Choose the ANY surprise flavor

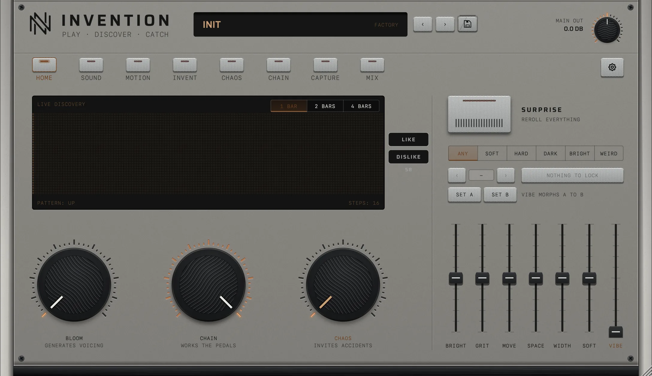tap(463, 153)
